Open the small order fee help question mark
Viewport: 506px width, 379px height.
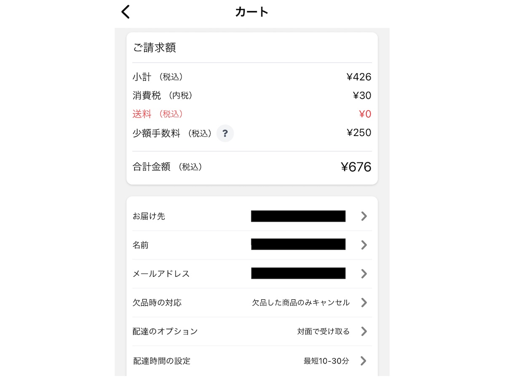tap(225, 133)
